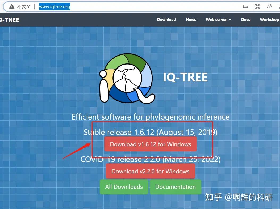Download v2.2.0 for Windows
The image size is (280, 209).
[x=150, y=171]
